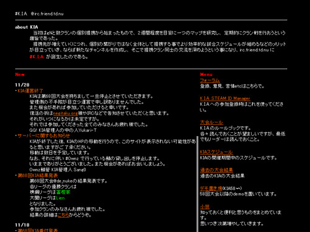The width and height of the screenshot is (310, 232).
Task: Click the header text '#K.I.A @irc.friend.td.nu'
Action: [x=39, y=14]
